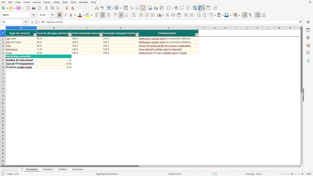
Task: Click Sort Ascending icon
Action: [132, 8]
